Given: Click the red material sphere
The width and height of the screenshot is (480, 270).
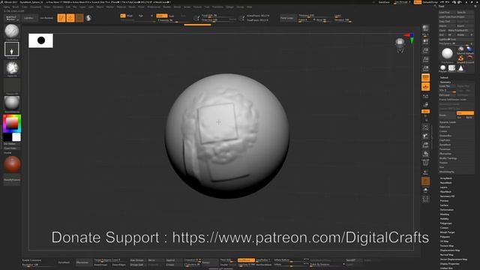Looking at the screenshot, I should (x=12, y=164).
